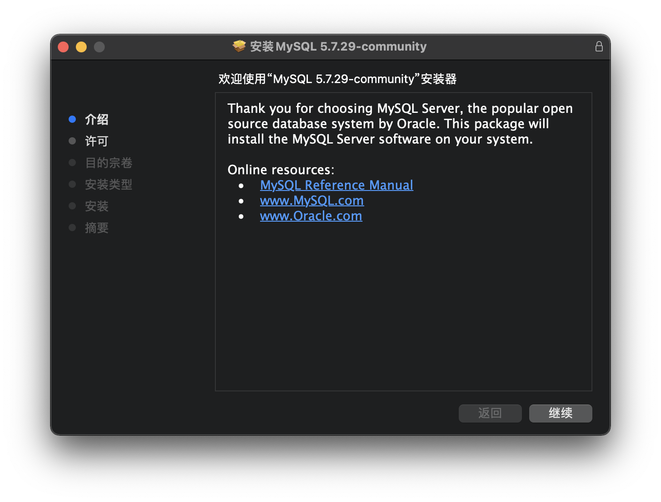The image size is (661, 502).
Task: Click the lock icon at top right
Action: pos(599,46)
